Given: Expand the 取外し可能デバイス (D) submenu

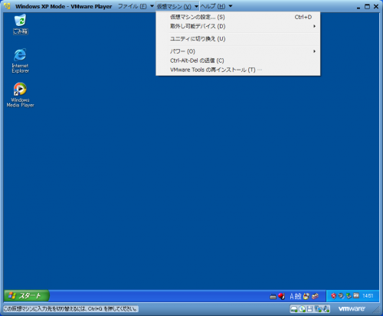Looking at the screenshot, I should 238,26.
